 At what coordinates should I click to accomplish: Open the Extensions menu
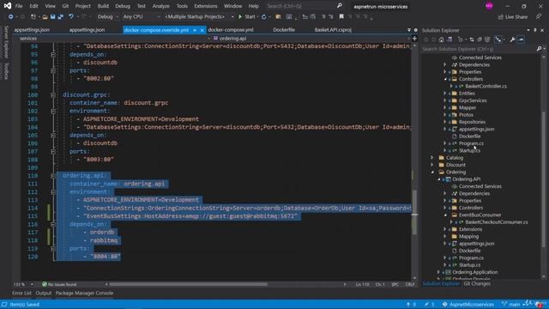(x=206, y=6)
